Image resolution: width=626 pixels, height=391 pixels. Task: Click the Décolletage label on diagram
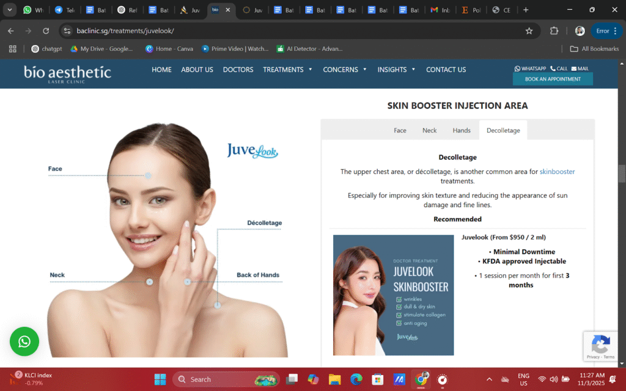point(264,222)
